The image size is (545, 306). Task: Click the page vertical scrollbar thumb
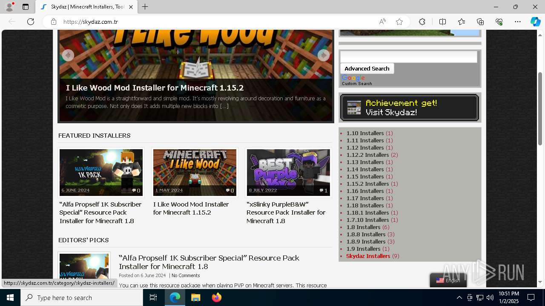point(540,108)
